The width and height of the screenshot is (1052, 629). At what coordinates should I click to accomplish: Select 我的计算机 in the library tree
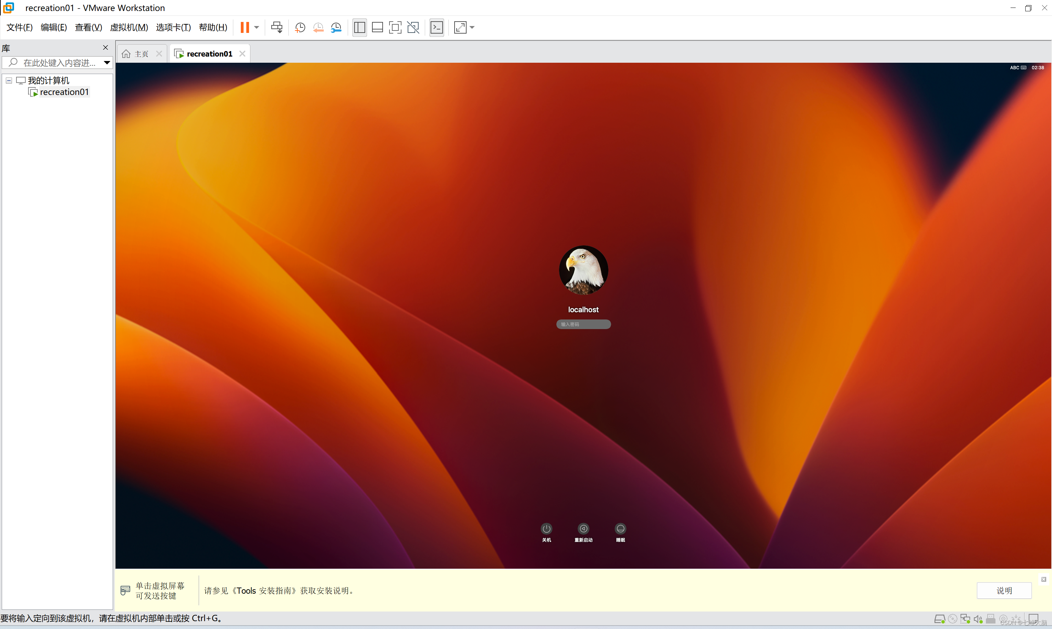pyautogui.click(x=48, y=81)
